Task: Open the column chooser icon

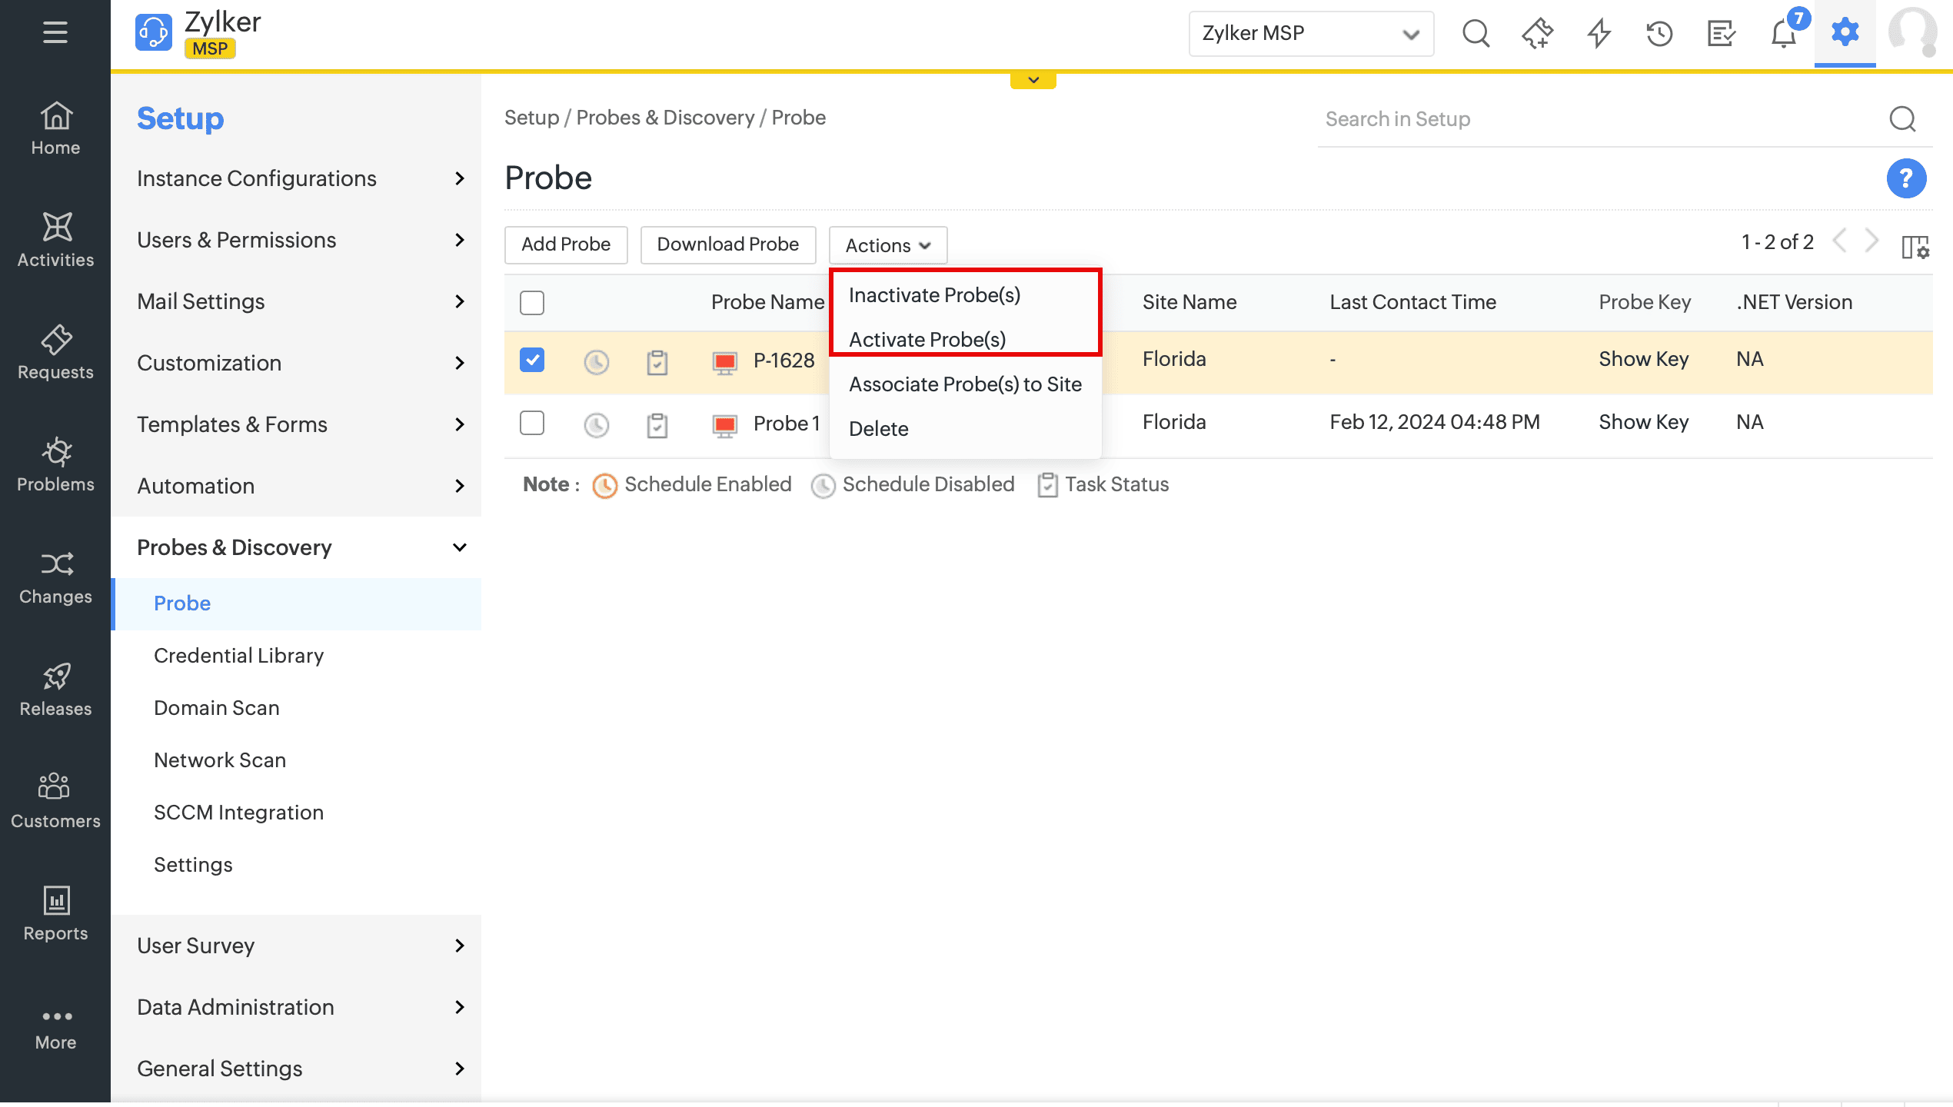Action: pyautogui.click(x=1915, y=247)
